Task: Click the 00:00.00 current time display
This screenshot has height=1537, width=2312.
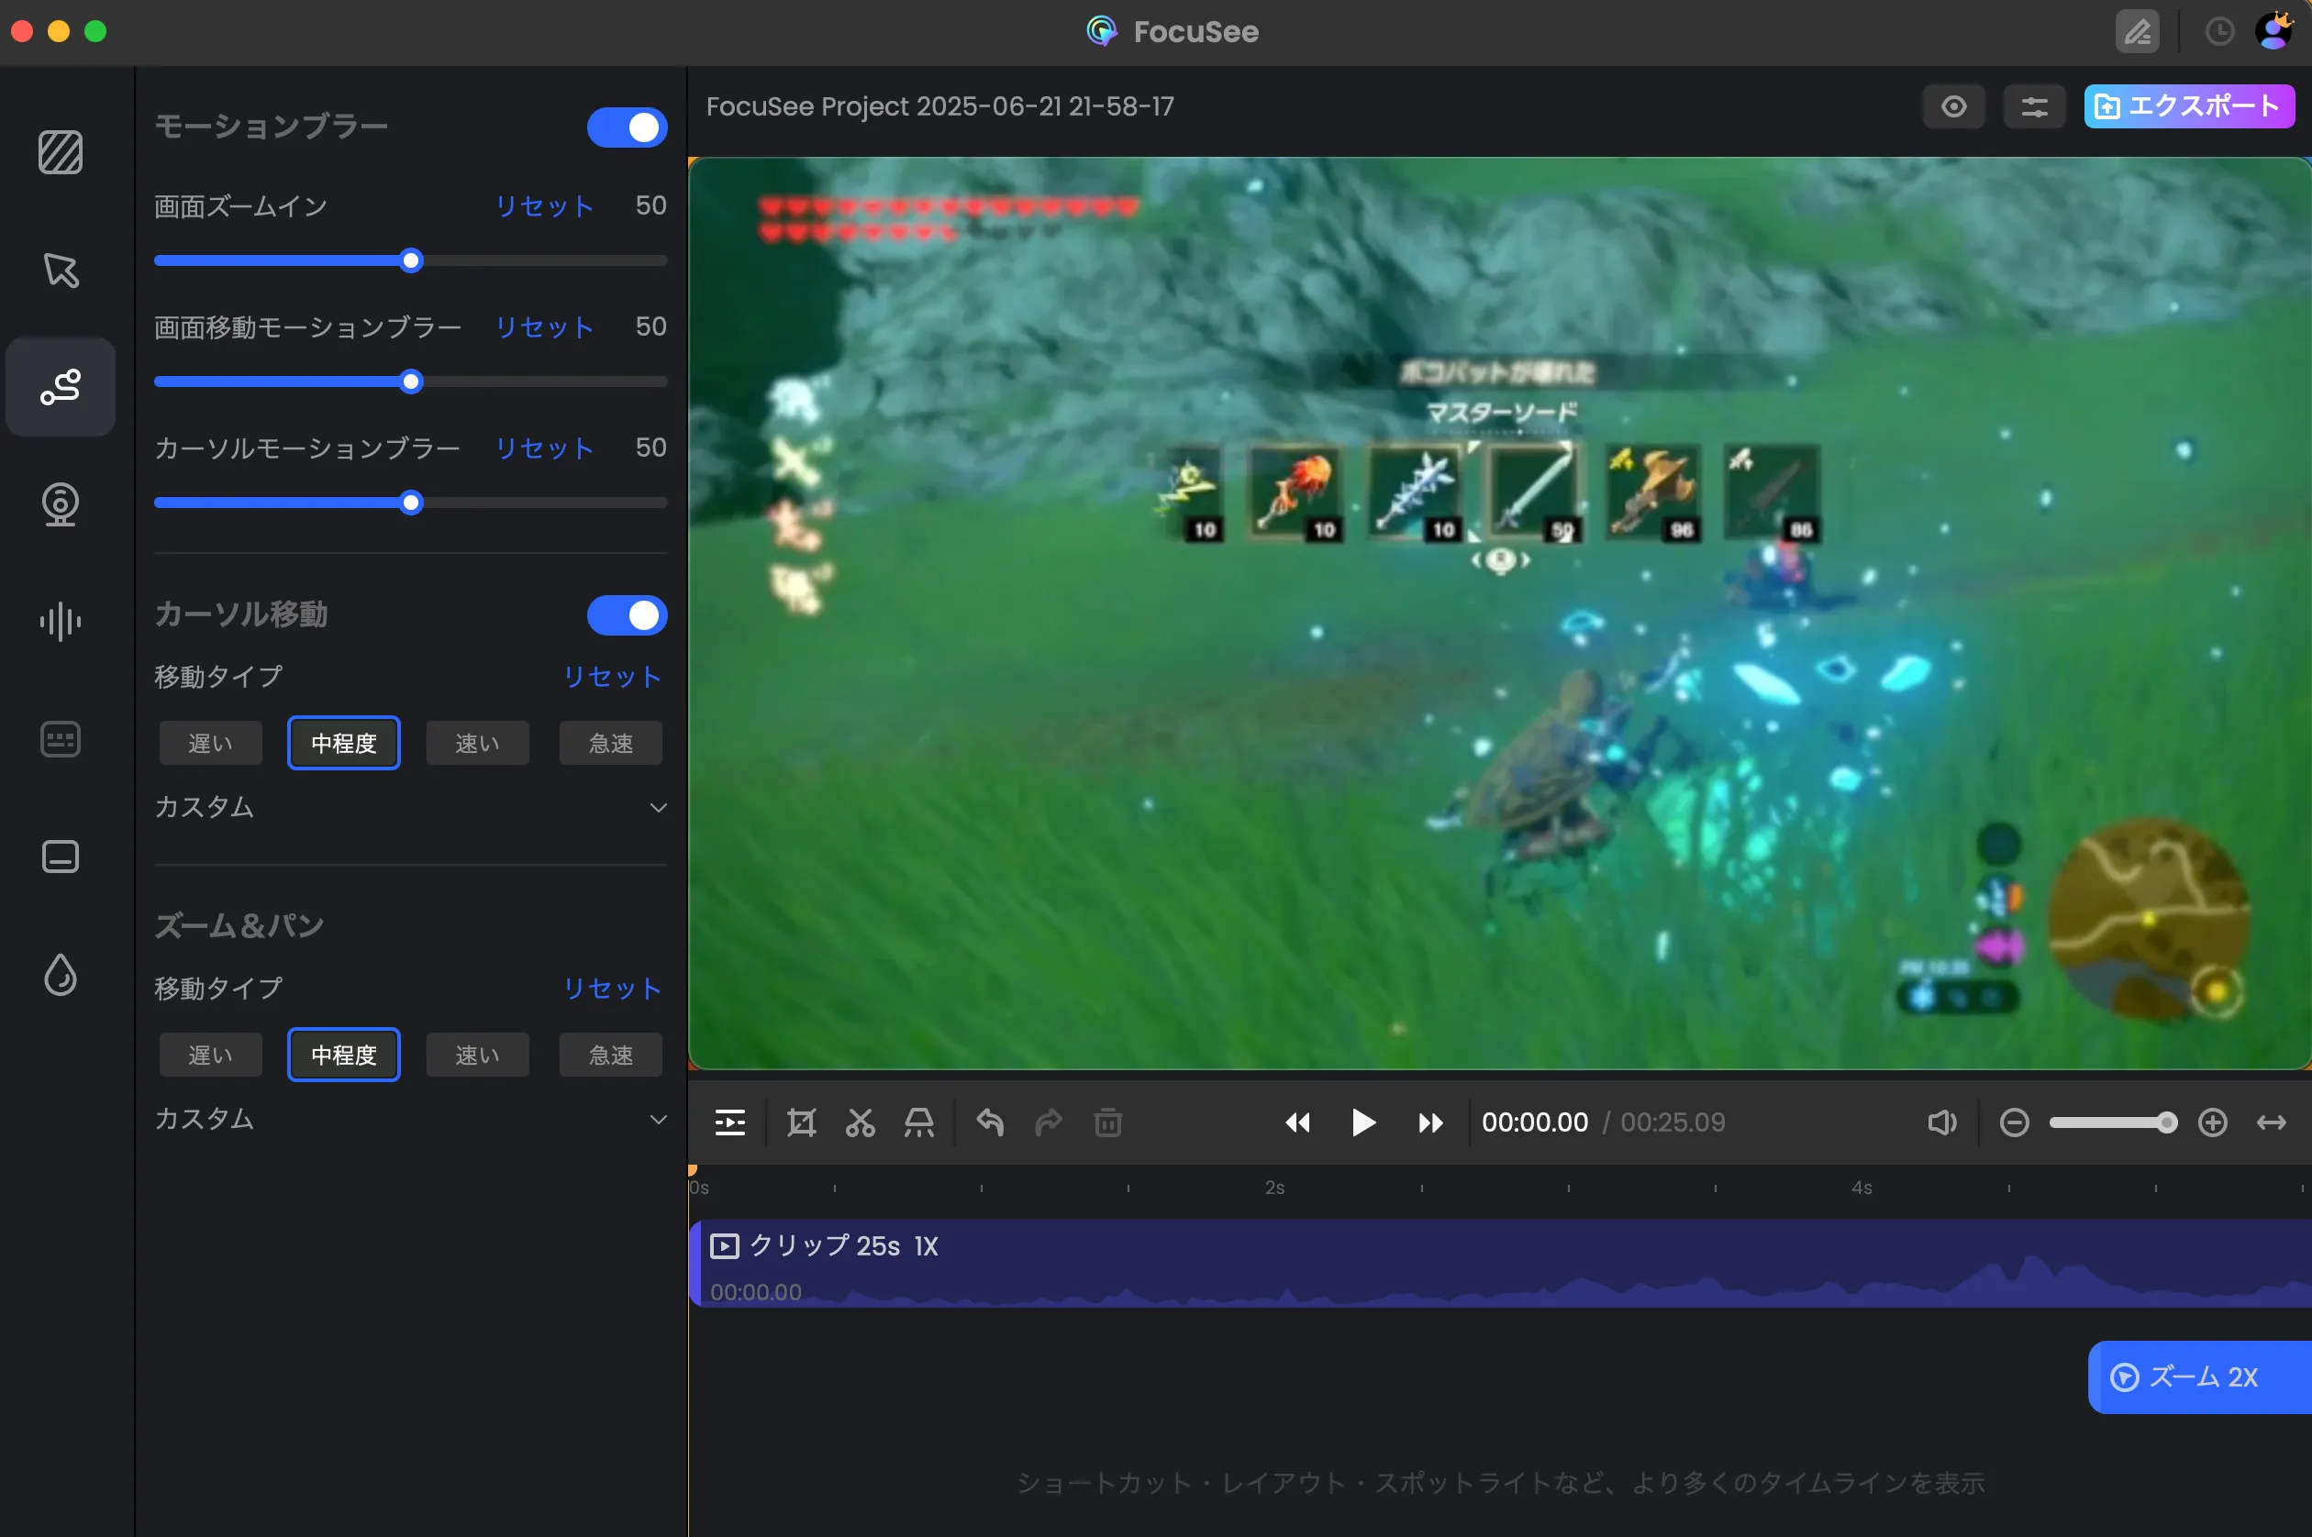Action: tap(1535, 1122)
